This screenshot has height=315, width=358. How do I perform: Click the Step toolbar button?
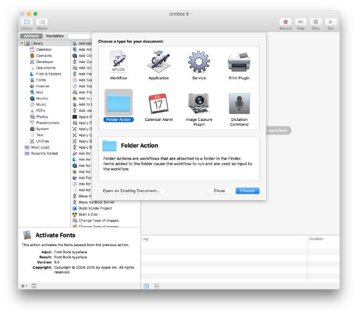(301, 22)
